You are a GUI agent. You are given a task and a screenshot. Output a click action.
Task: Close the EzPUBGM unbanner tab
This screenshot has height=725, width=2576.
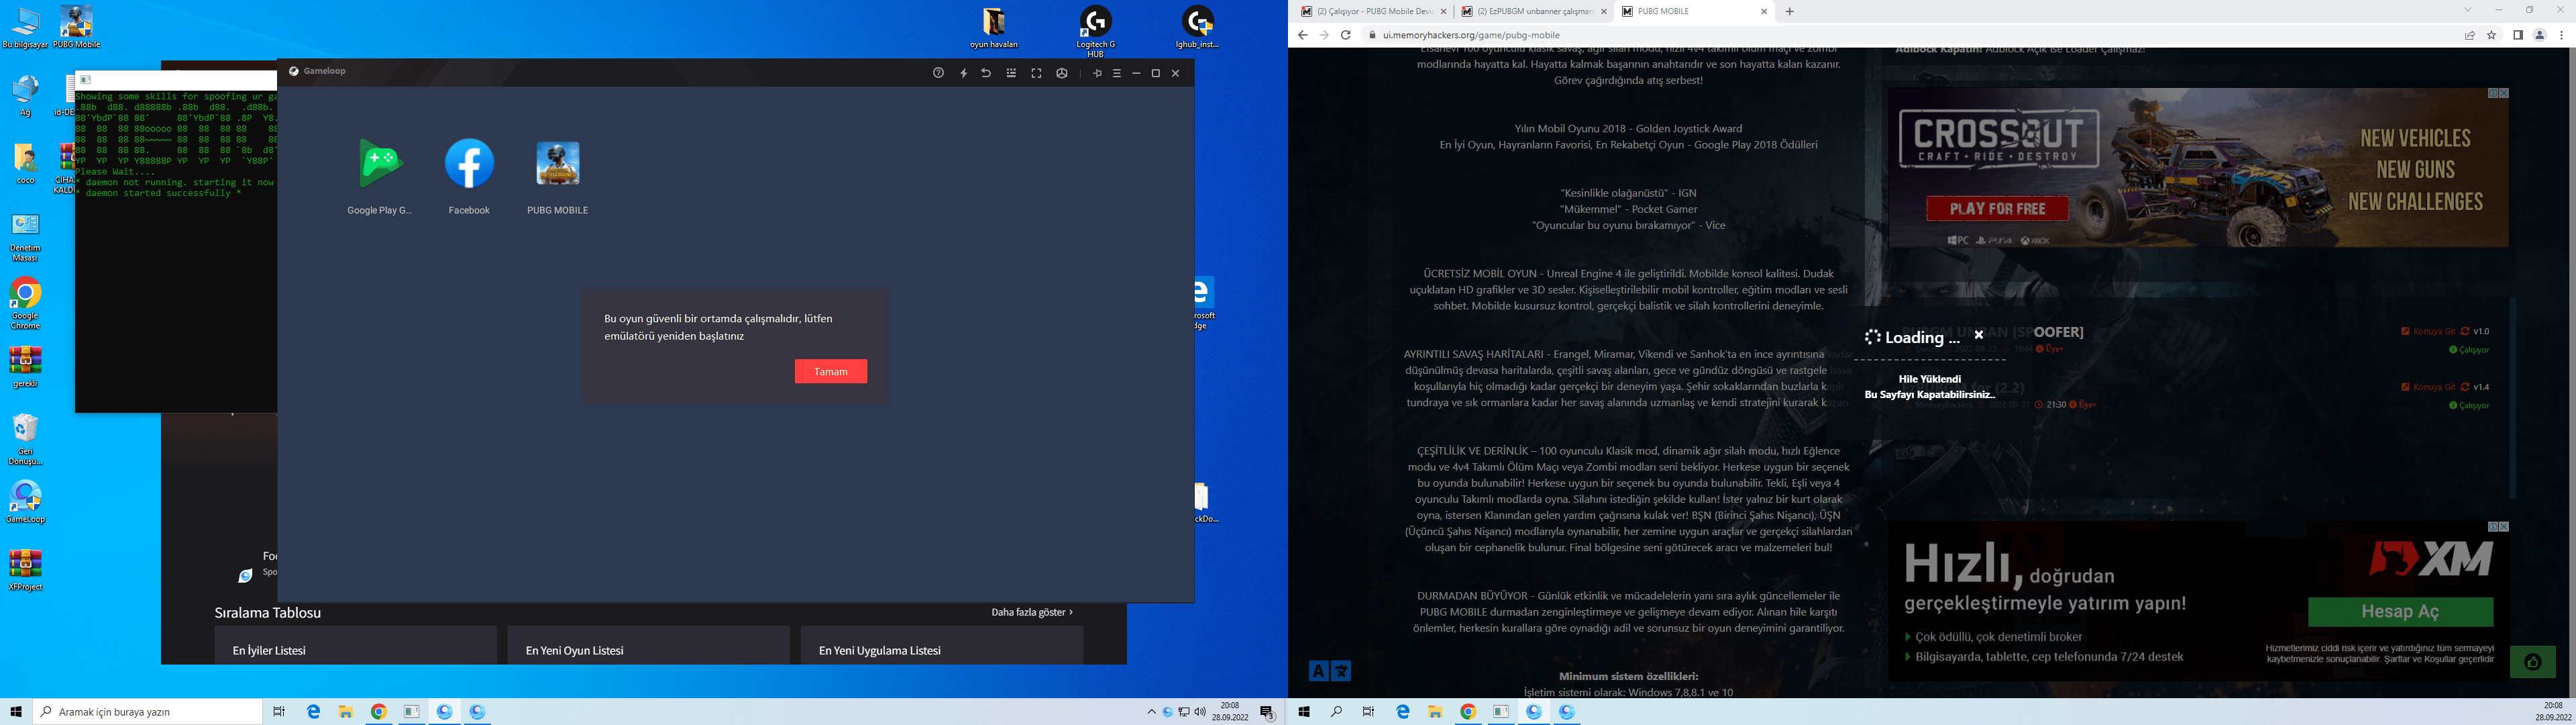pos(1604,12)
